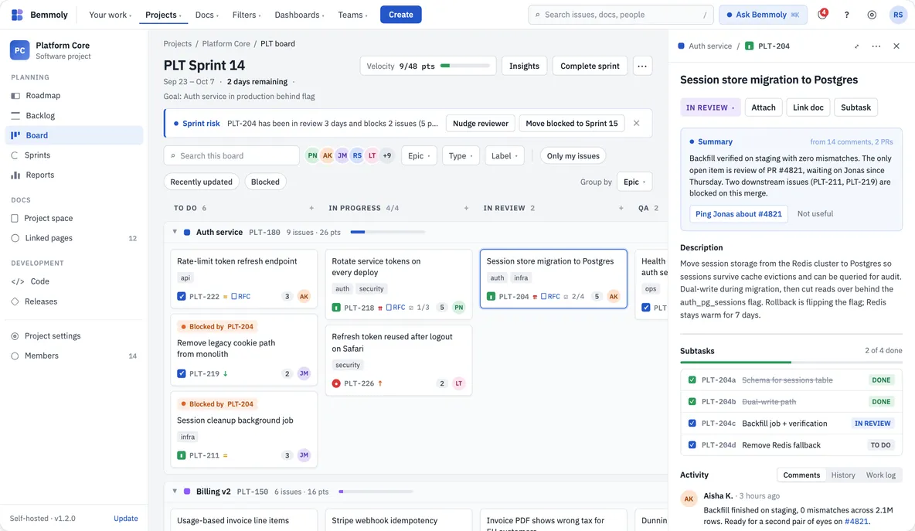Screen dimensions: 915x531
Task: Toggle the Only my issues filter
Action: 573,156
